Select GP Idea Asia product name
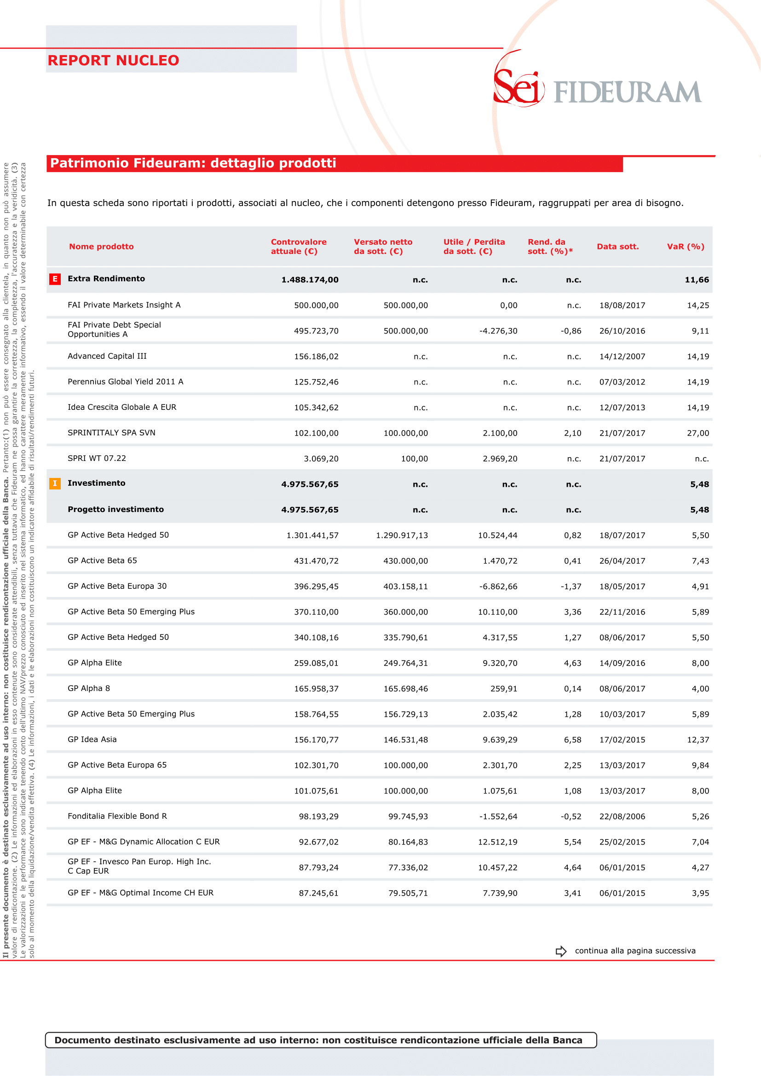 92,740
